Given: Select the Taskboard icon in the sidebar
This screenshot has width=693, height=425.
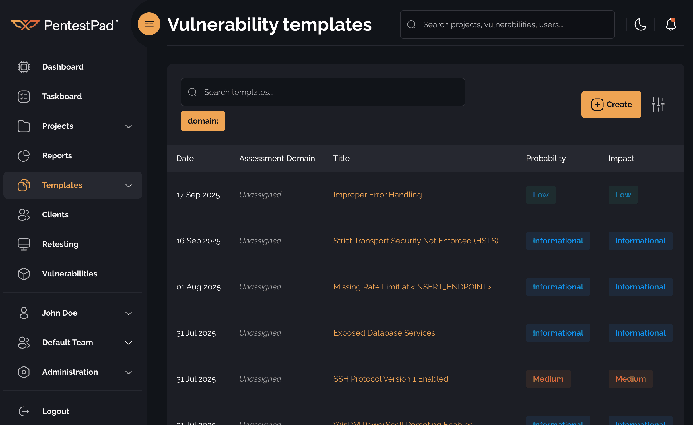Looking at the screenshot, I should [24, 97].
